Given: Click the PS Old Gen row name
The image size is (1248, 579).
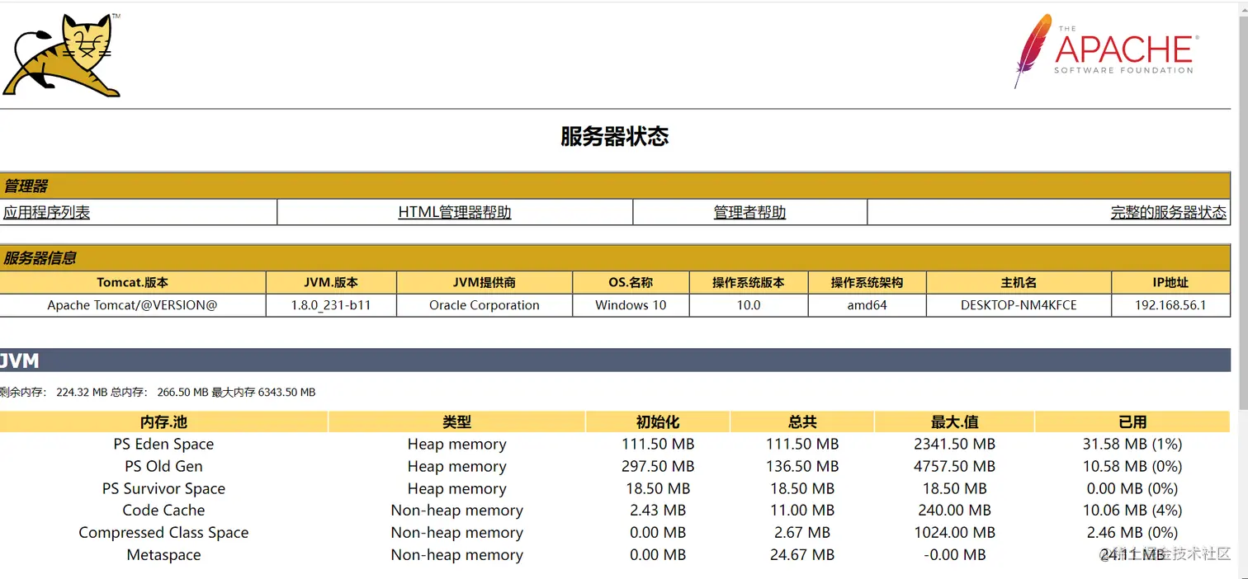Looking at the screenshot, I should pyautogui.click(x=163, y=466).
